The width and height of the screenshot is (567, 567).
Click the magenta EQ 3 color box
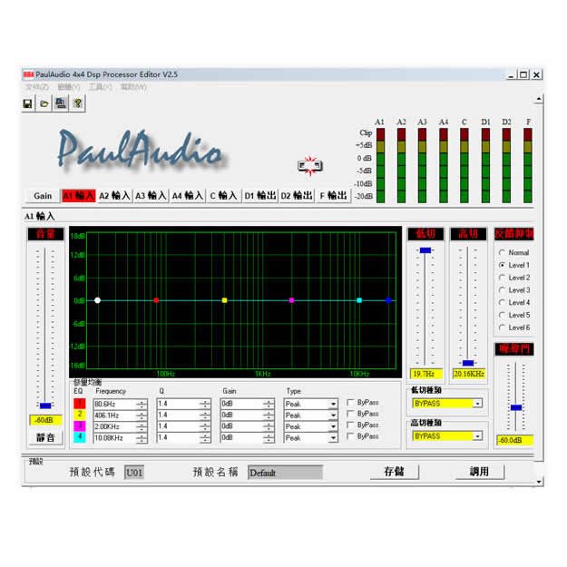(x=80, y=426)
